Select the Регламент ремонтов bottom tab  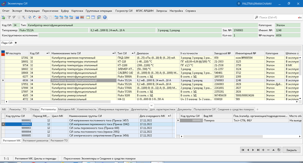(x=35, y=140)
